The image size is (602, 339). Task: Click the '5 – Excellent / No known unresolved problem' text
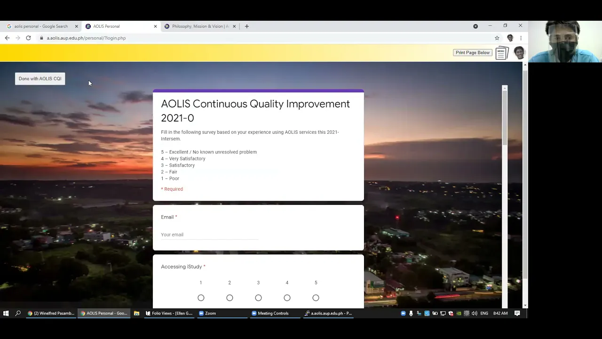[x=209, y=152]
